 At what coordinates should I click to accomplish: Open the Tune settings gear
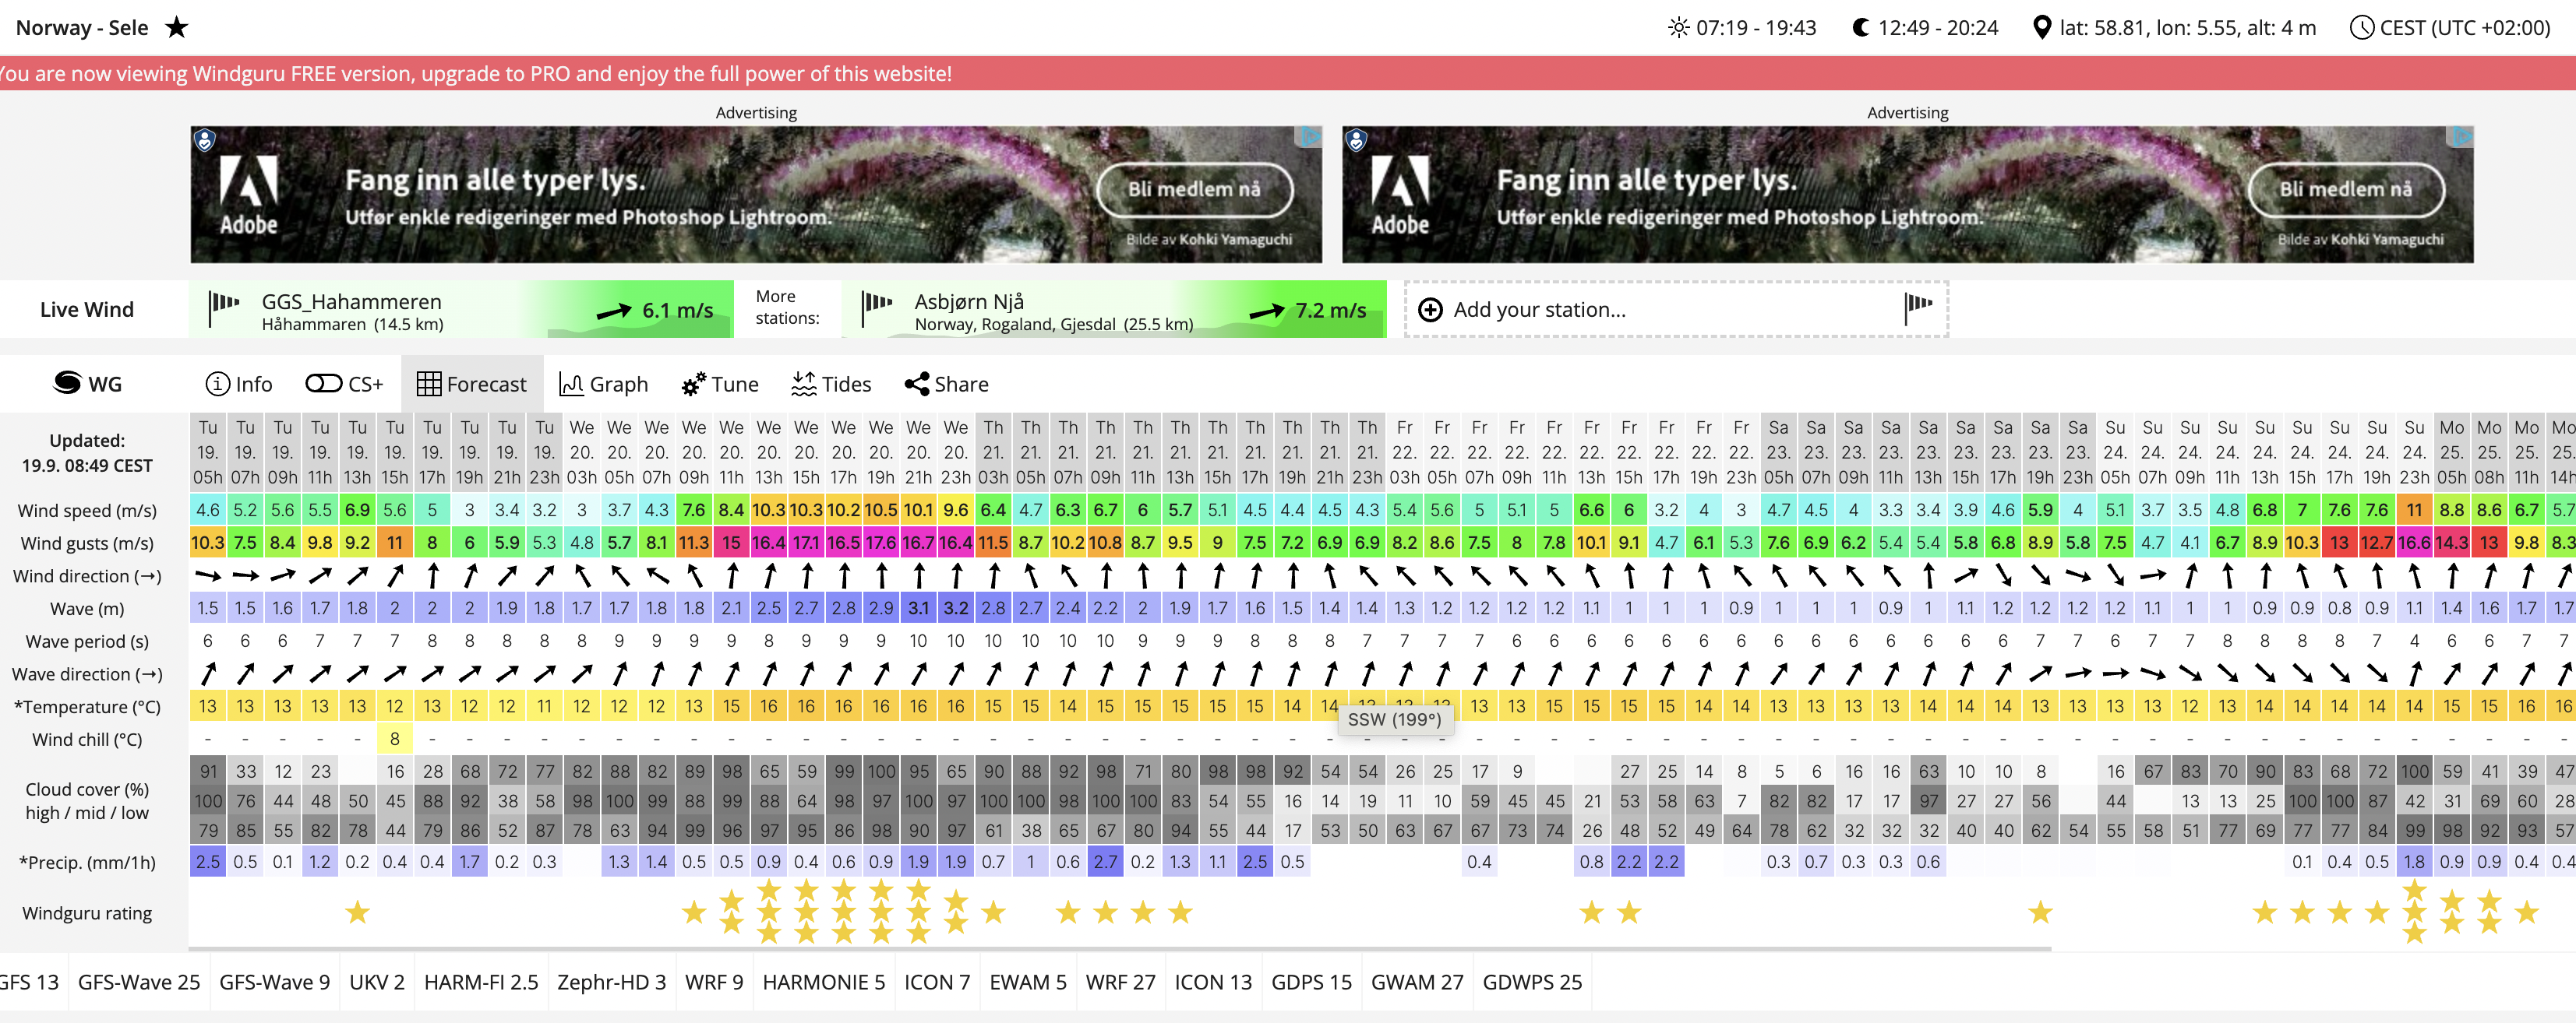[x=693, y=385]
